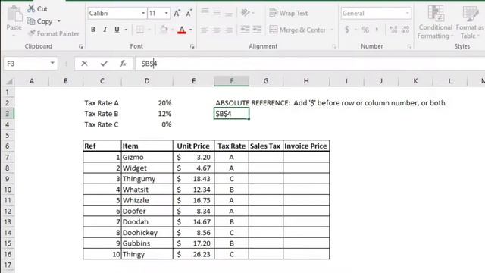Open the Font Color dropdown arrow
Viewport: 485px width, 273px height.
(x=191, y=30)
